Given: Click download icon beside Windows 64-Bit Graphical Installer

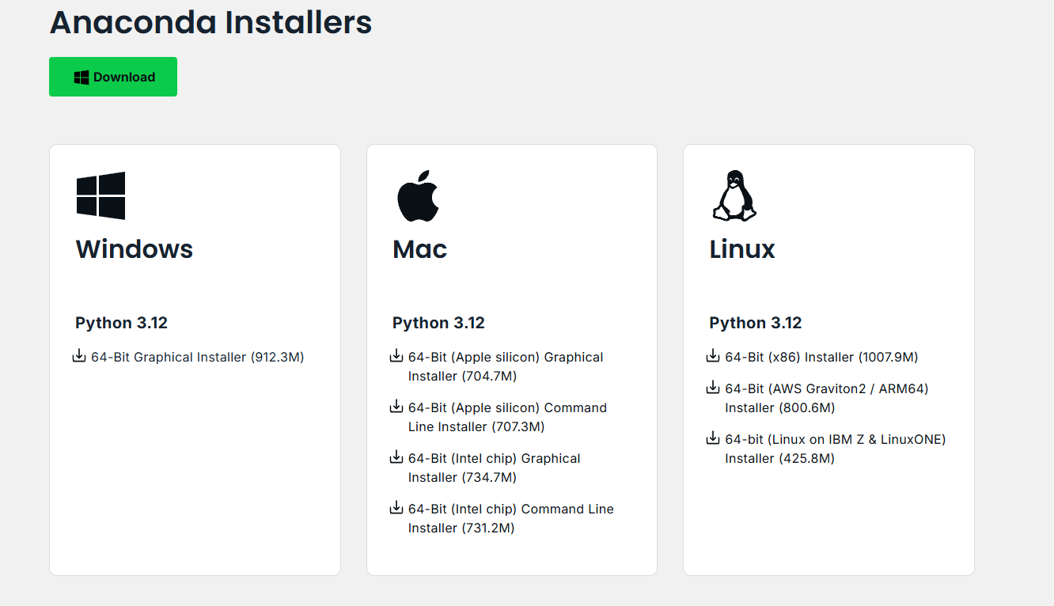Looking at the screenshot, I should click(79, 357).
